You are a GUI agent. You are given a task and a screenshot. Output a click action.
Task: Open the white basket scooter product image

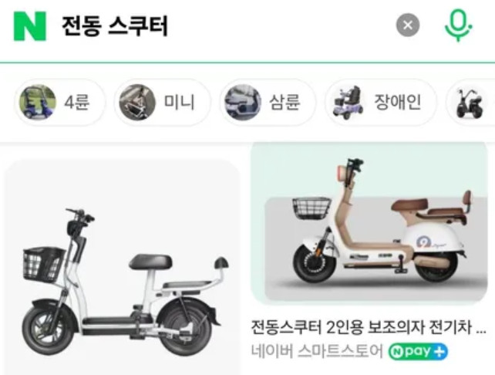coord(122,268)
